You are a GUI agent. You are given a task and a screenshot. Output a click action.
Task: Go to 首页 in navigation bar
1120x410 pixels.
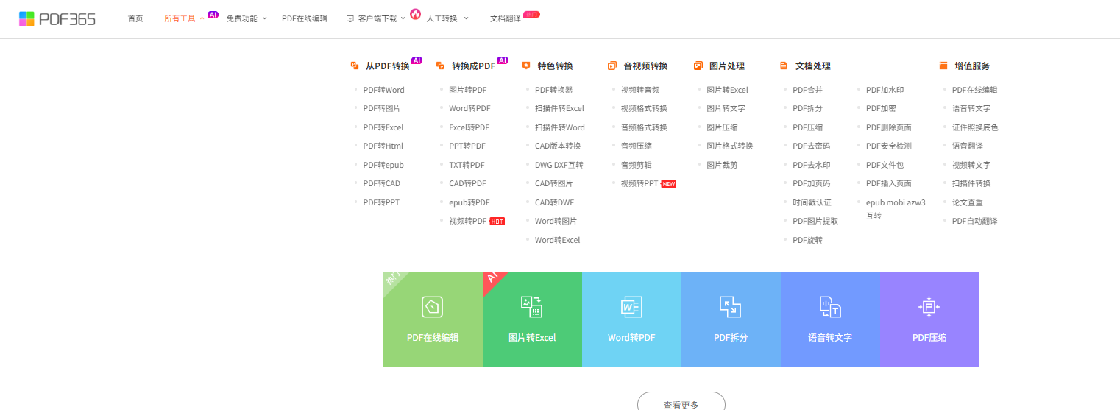pos(135,18)
